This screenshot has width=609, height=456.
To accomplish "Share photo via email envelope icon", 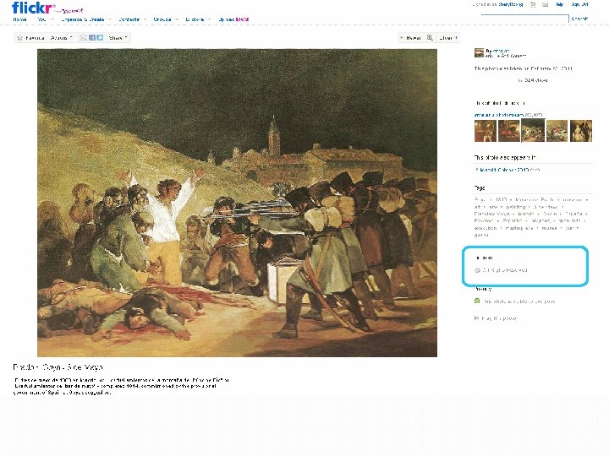I will click(x=83, y=38).
